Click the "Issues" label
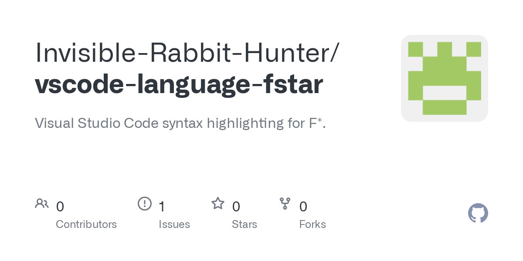This screenshot has width=523, height=261. point(174,224)
